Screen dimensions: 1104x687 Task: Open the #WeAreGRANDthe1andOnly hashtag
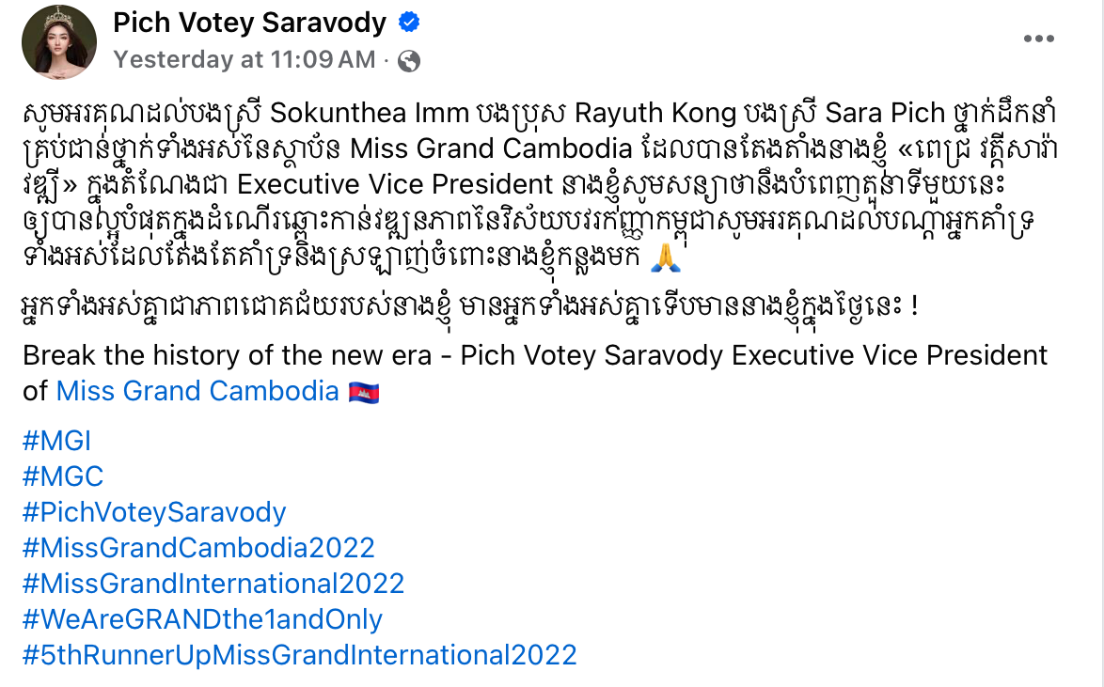pos(202,619)
